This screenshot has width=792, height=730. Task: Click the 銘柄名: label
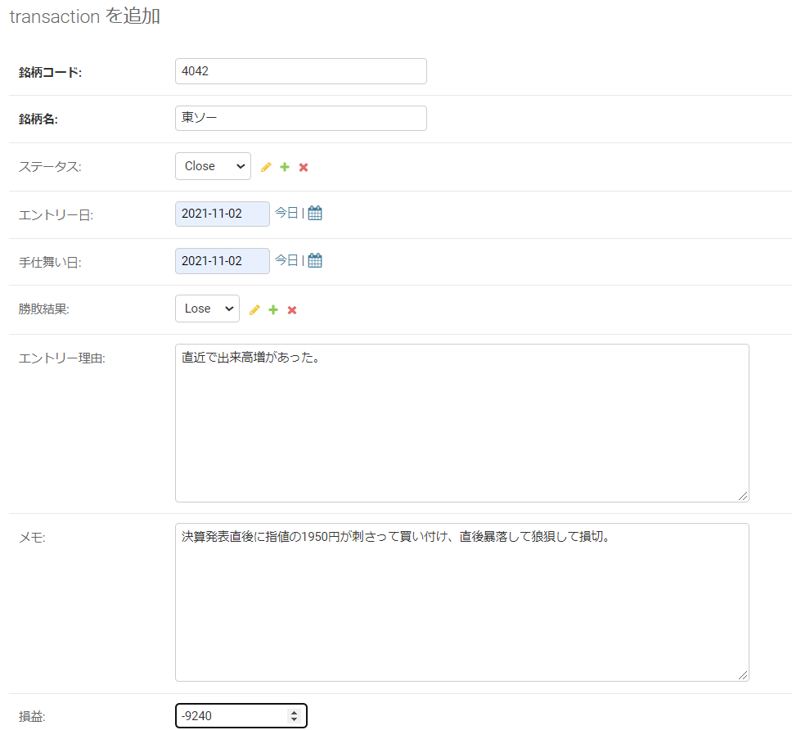click(38, 119)
